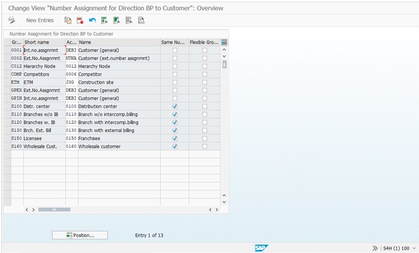Click the Undo Change arrow icon

click(x=92, y=20)
